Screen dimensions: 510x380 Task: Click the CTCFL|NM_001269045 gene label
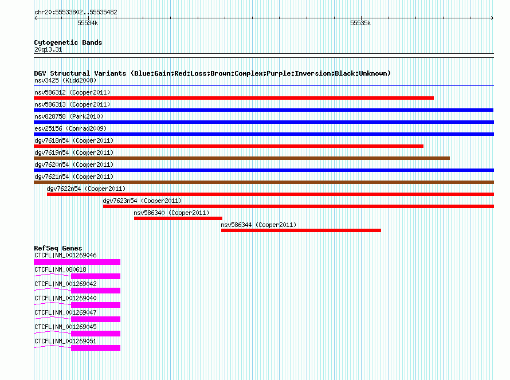click(65, 327)
